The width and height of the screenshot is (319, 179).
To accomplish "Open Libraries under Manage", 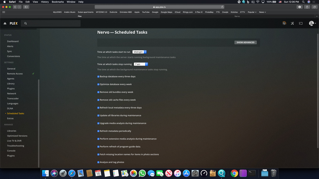I will [x=12, y=131].
